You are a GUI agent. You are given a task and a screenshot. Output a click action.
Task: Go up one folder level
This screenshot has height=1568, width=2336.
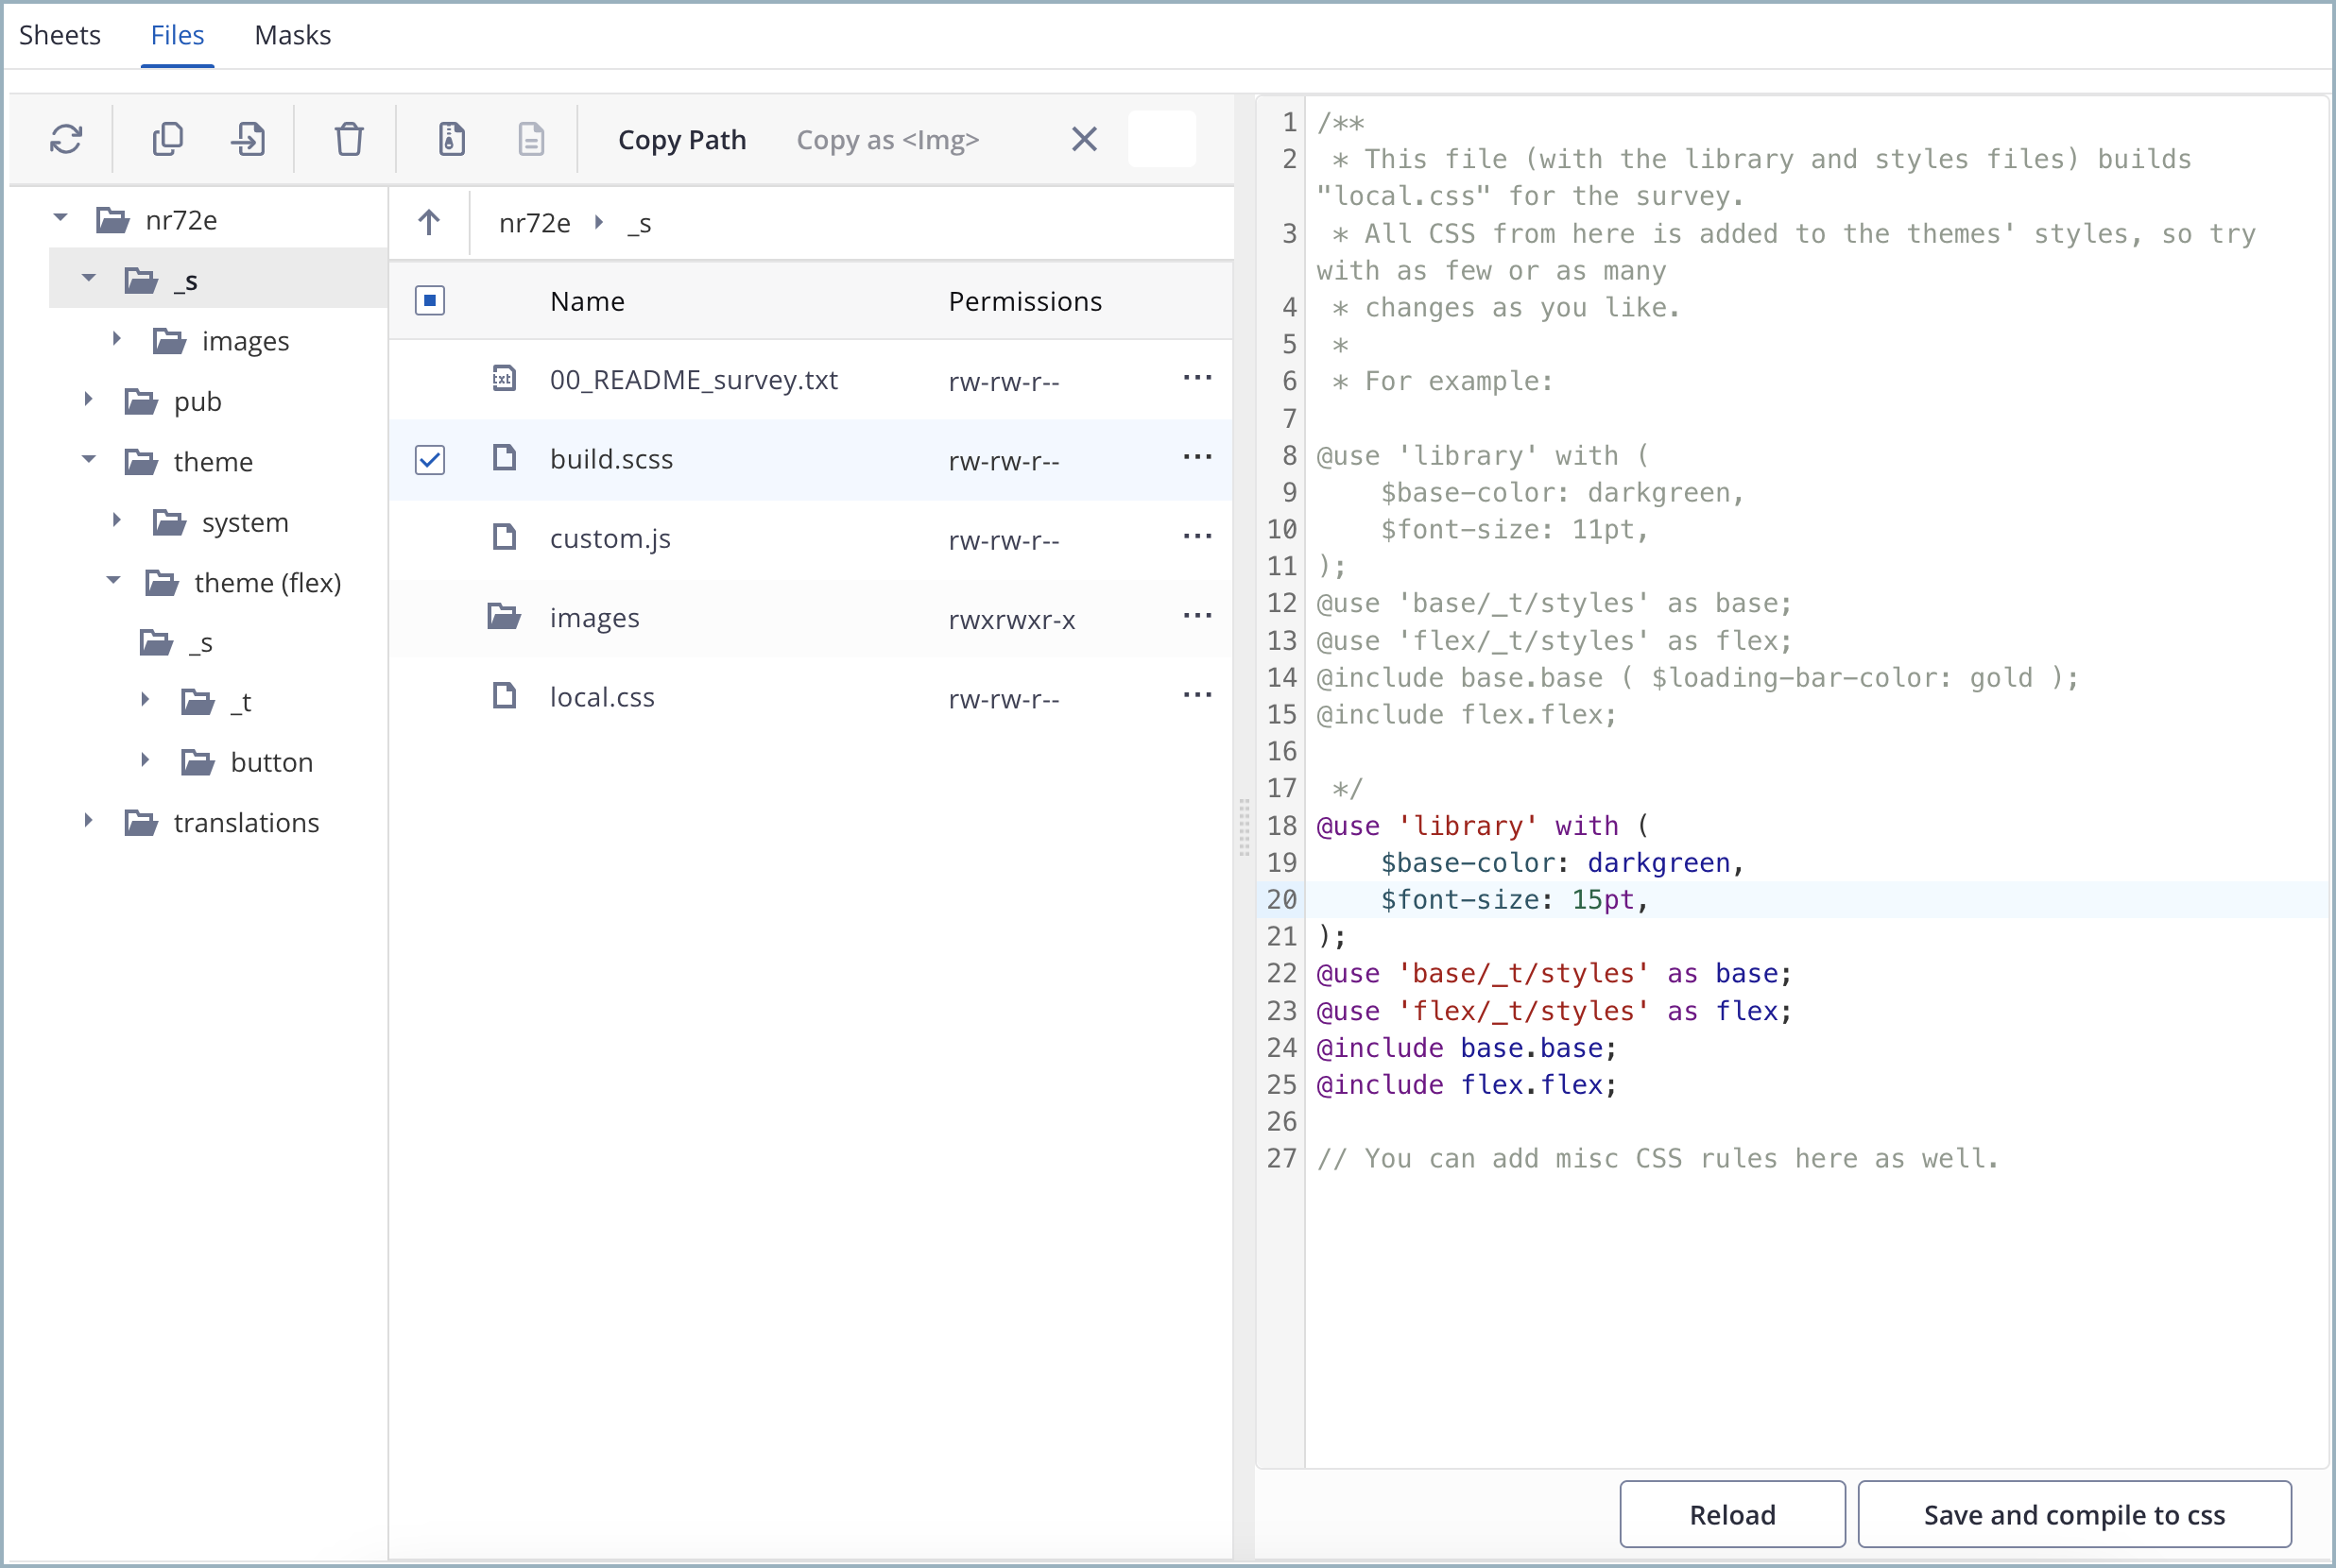pyautogui.click(x=429, y=222)
